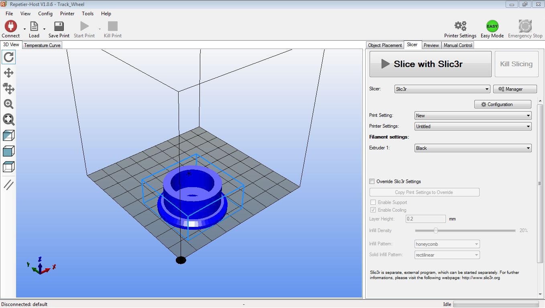Click the Repetier-Host title bar icon
The width and height of the screenshot is (545, 308).
(4, 4)
